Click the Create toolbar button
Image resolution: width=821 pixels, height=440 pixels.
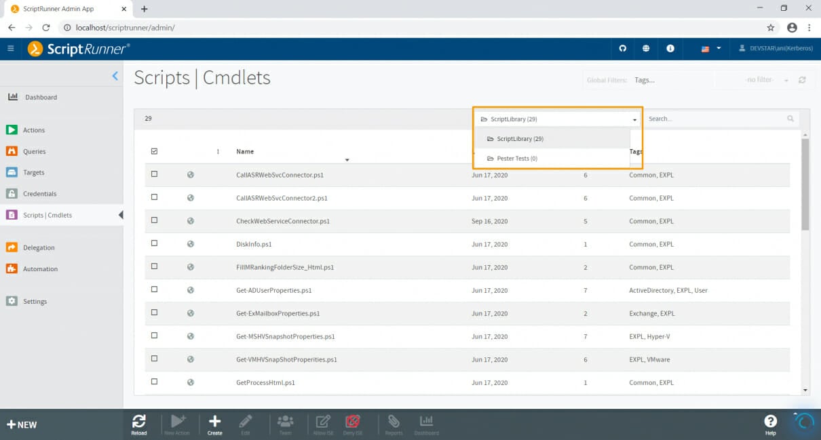pyautogui.click(x=214, y=425)
